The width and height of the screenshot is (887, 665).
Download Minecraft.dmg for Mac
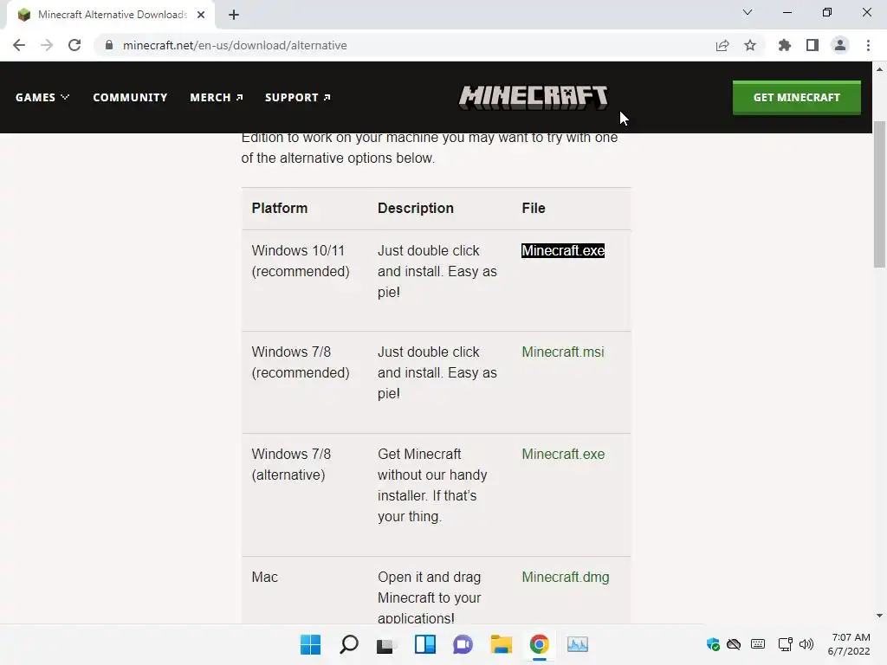[x=565, y=577]
